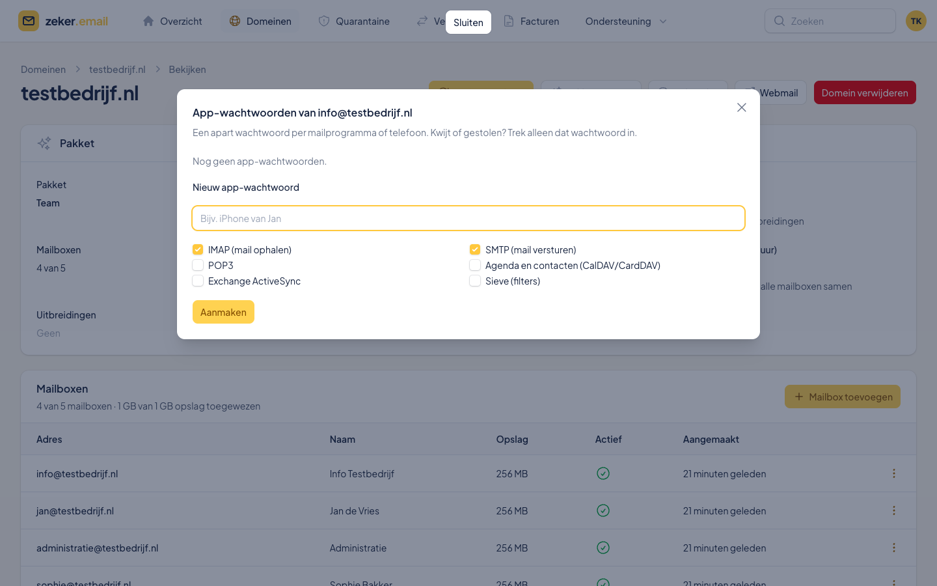
Task: Expand the Ondersteuning dropdown
Action: tap(626, 21)
